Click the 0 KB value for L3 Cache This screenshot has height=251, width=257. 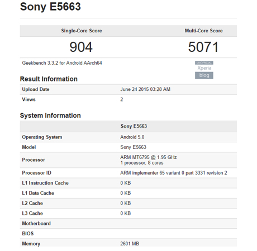point(126,213)
